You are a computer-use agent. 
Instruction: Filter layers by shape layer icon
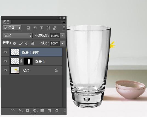pyautogui.click(x=48, y=28)
